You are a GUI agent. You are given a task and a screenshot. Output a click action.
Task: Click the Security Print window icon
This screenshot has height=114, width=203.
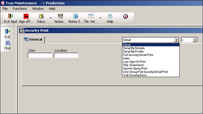(x=22, y=30)
